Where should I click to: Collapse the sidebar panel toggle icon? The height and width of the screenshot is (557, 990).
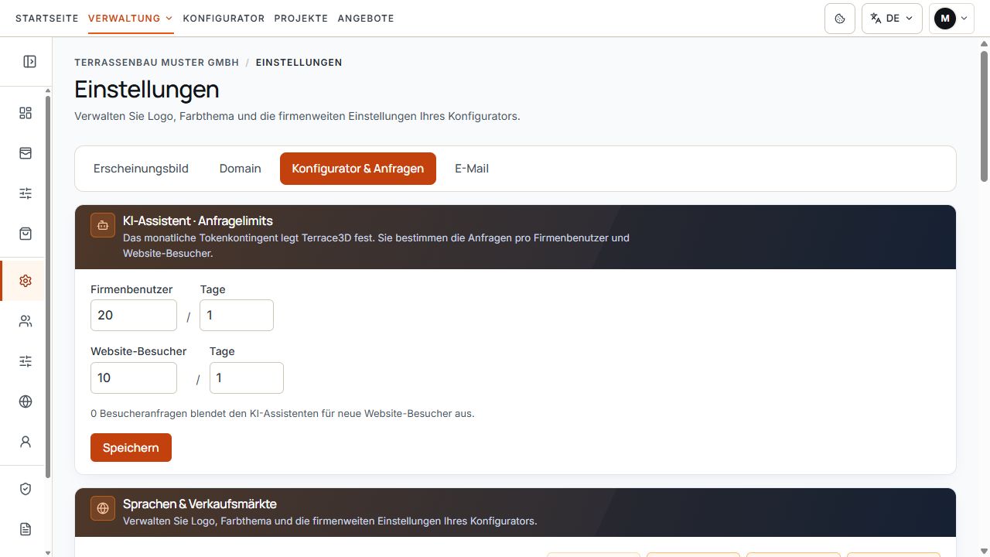pos(29,61)
